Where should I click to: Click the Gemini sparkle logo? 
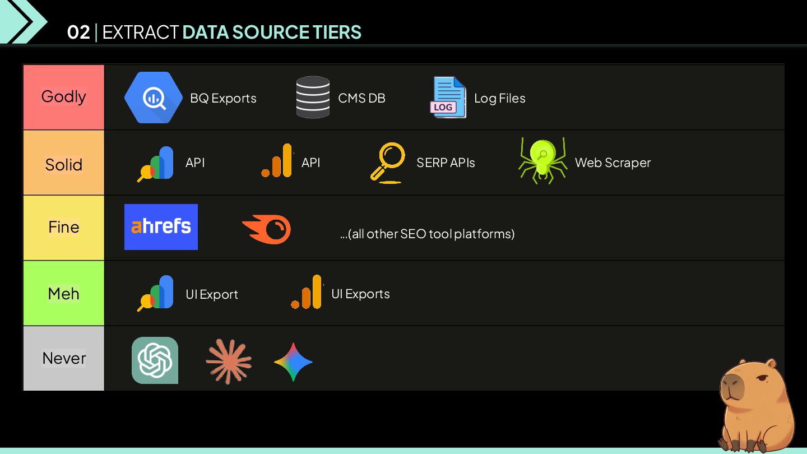[x=293, y=362]
